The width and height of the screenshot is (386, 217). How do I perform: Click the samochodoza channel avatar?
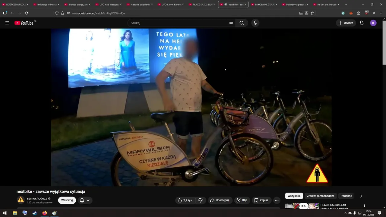[21, 200]
